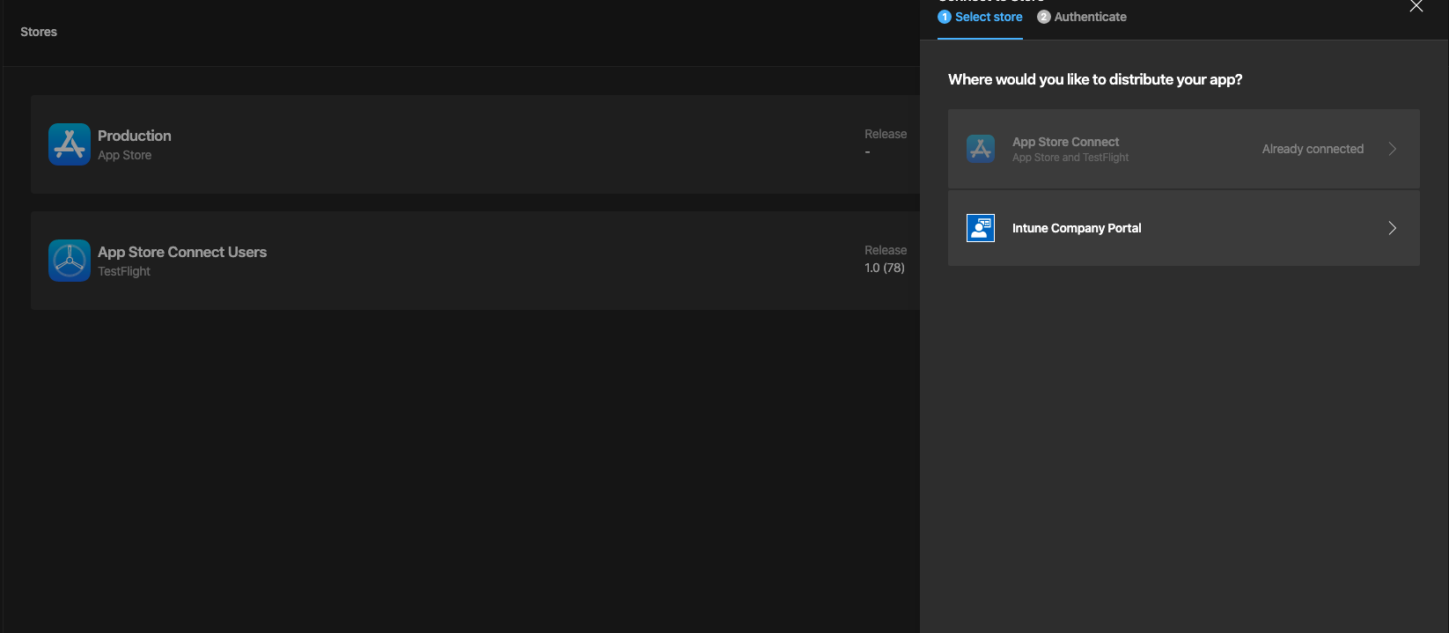The image size is (1449, 633).
Task: Click the release version 1.0 (78)
Action: click(885, 268)
